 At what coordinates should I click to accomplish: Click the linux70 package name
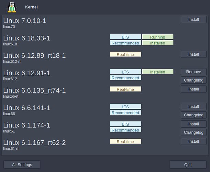tap(9, 27)
